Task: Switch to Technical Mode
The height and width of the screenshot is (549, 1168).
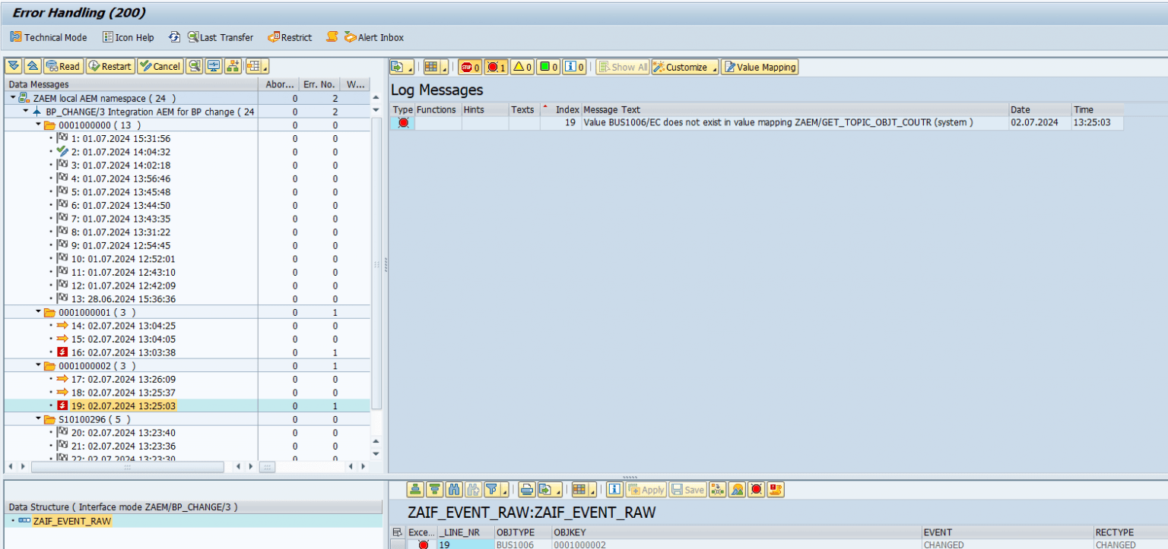Action: coord(48,36)
